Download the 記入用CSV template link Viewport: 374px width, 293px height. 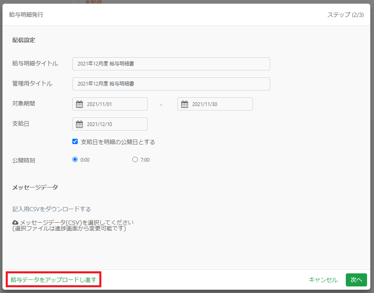click(52, 209)
